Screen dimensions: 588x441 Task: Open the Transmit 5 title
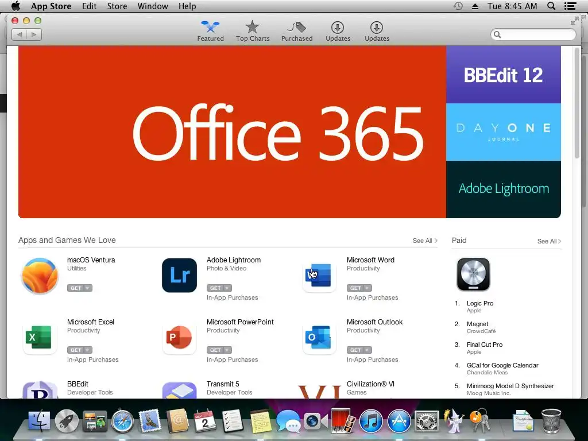[x=223, y=384]
